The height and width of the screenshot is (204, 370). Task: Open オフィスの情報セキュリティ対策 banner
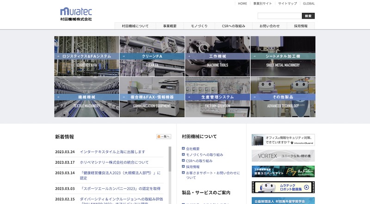[283, 140]
